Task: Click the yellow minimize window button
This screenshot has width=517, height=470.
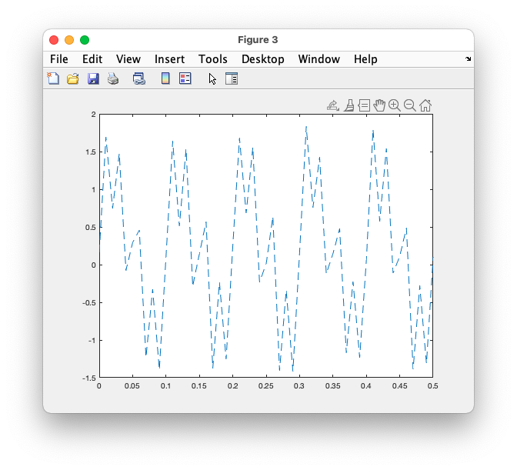Action: tap(69, 40)
